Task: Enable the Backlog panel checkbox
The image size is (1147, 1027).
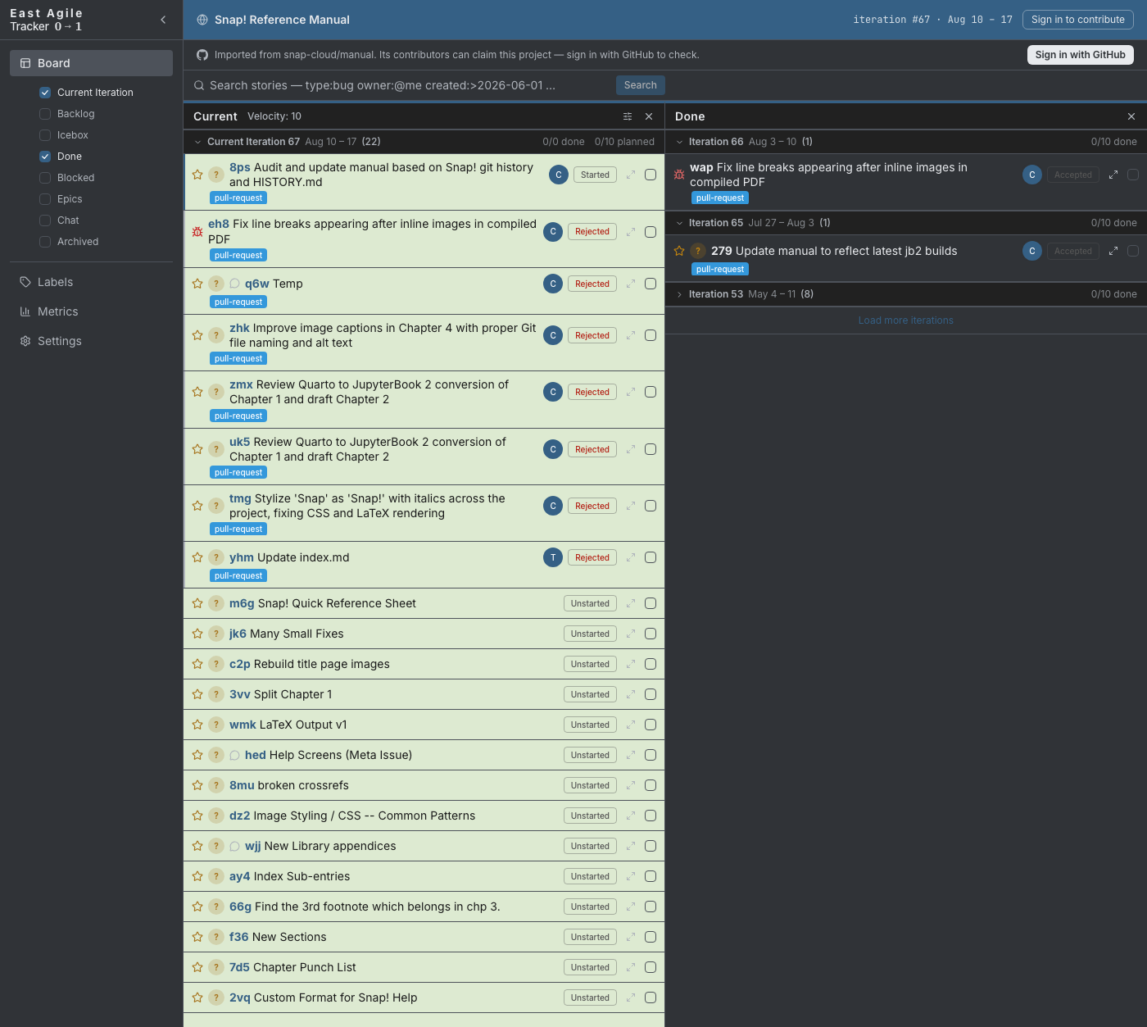Action: (x=45, y=114)
